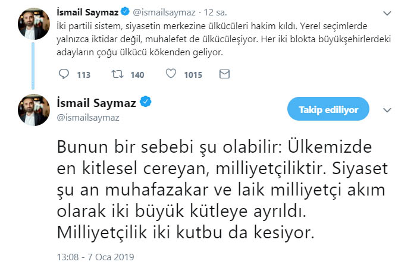Click the 1015 likes count
The image size is (417, 268).
pyautogui.click(x=192, y=75)
